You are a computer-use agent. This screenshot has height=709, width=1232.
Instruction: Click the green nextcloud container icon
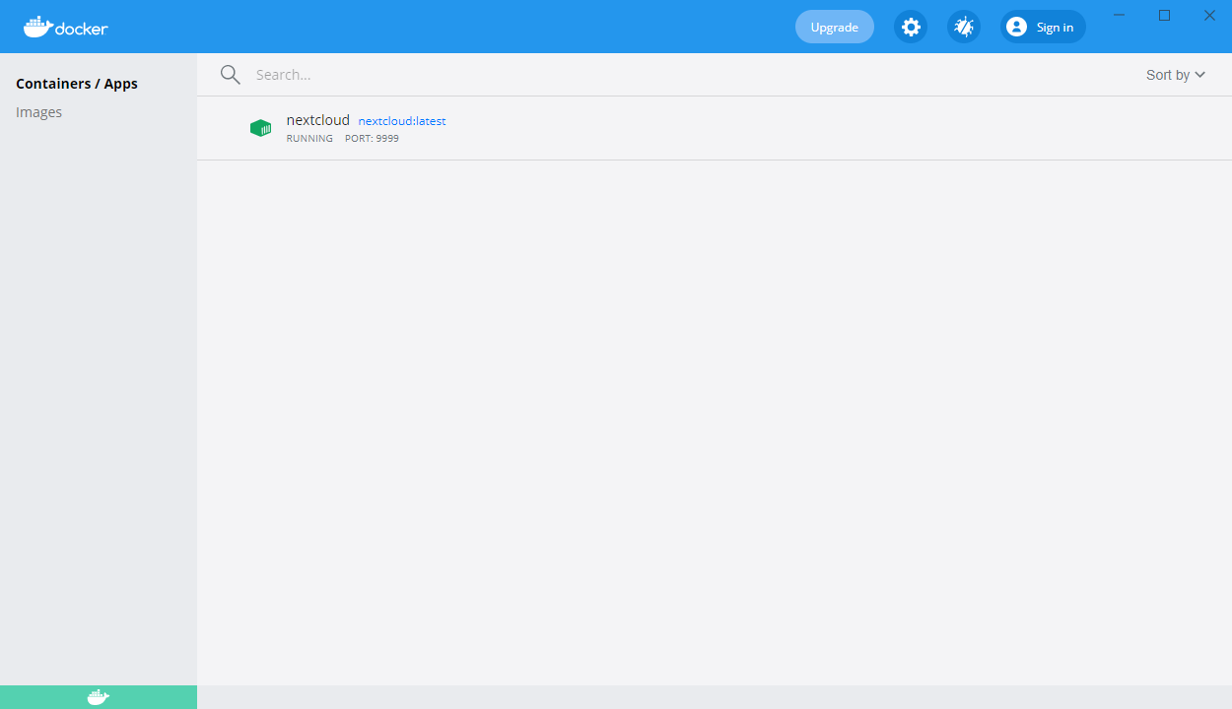click(260, 128)
